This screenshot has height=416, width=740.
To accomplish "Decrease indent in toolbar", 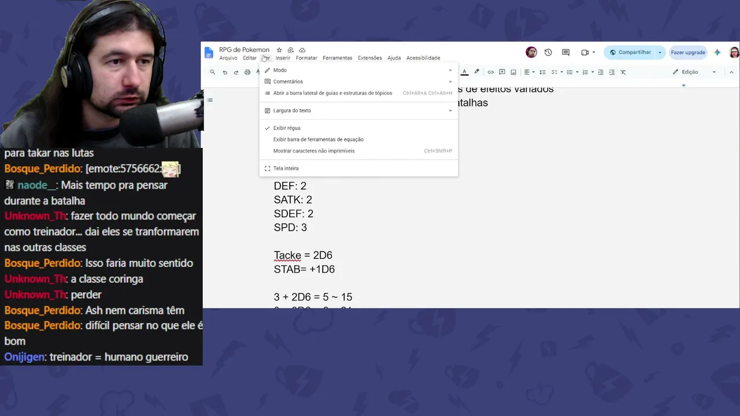I will (601, 72).
